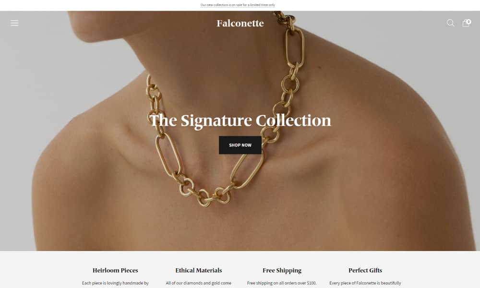Click the large oval chain link near neck
This screenshot has height=288, width=480.
click(295, 47)
